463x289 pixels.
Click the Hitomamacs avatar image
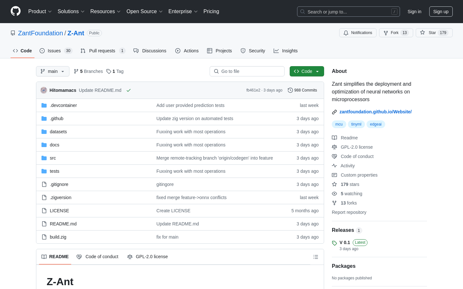[x=44, y=90]
